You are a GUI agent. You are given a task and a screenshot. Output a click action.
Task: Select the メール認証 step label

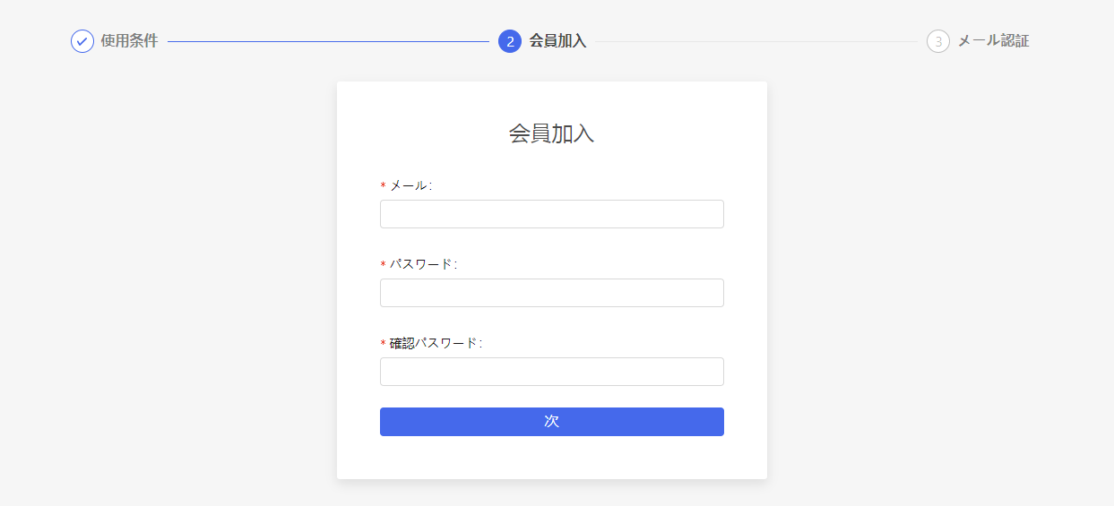993,41
